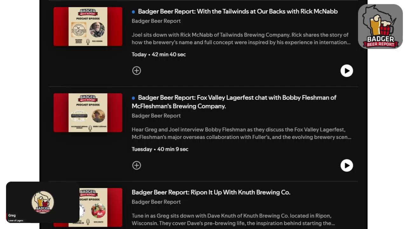Viewport: 407px width, 229px height.
Task: Click description 'Joel sits down with Rick McNabb'
Action: pos(241,38)
